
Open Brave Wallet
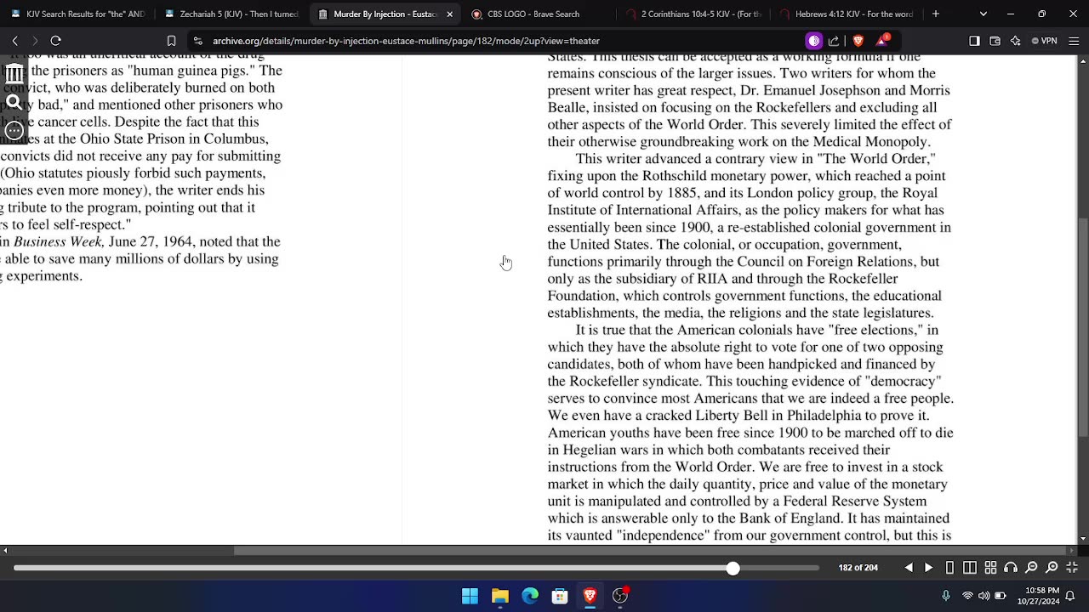tap(995, 41)
